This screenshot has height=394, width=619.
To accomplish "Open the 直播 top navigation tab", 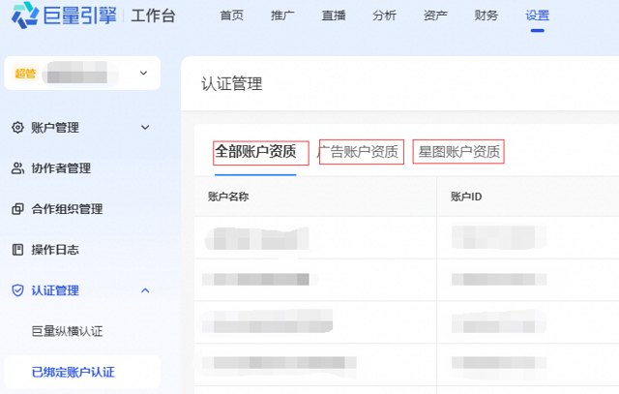I will click(x=334, y=15).
